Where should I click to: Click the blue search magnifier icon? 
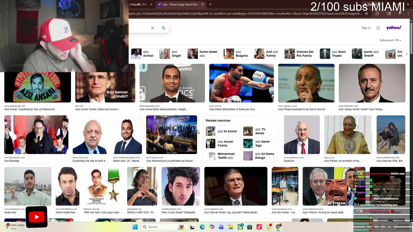coord(163,28)
